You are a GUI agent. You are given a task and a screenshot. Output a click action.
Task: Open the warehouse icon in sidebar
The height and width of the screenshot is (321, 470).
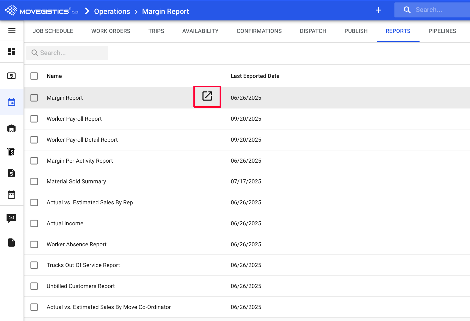tap(11, 128)
